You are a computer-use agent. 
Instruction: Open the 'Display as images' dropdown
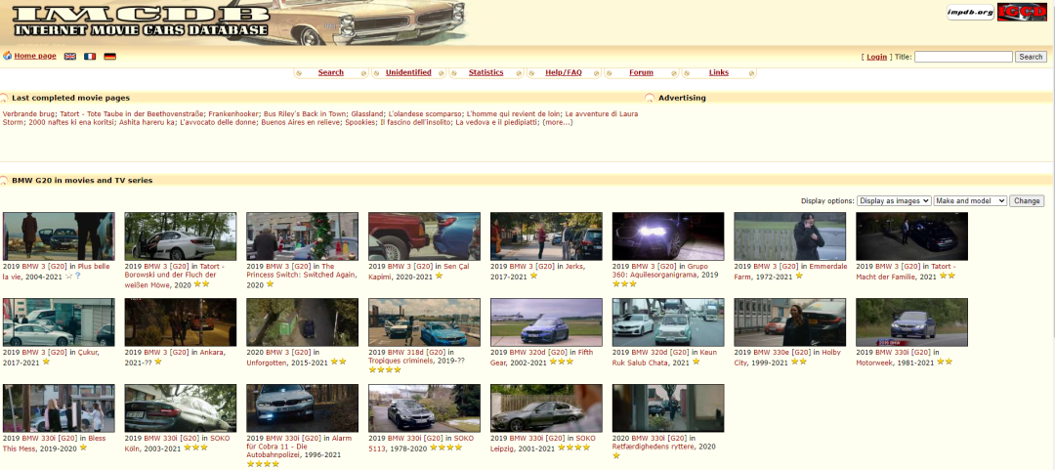click(x=893, y=200)
